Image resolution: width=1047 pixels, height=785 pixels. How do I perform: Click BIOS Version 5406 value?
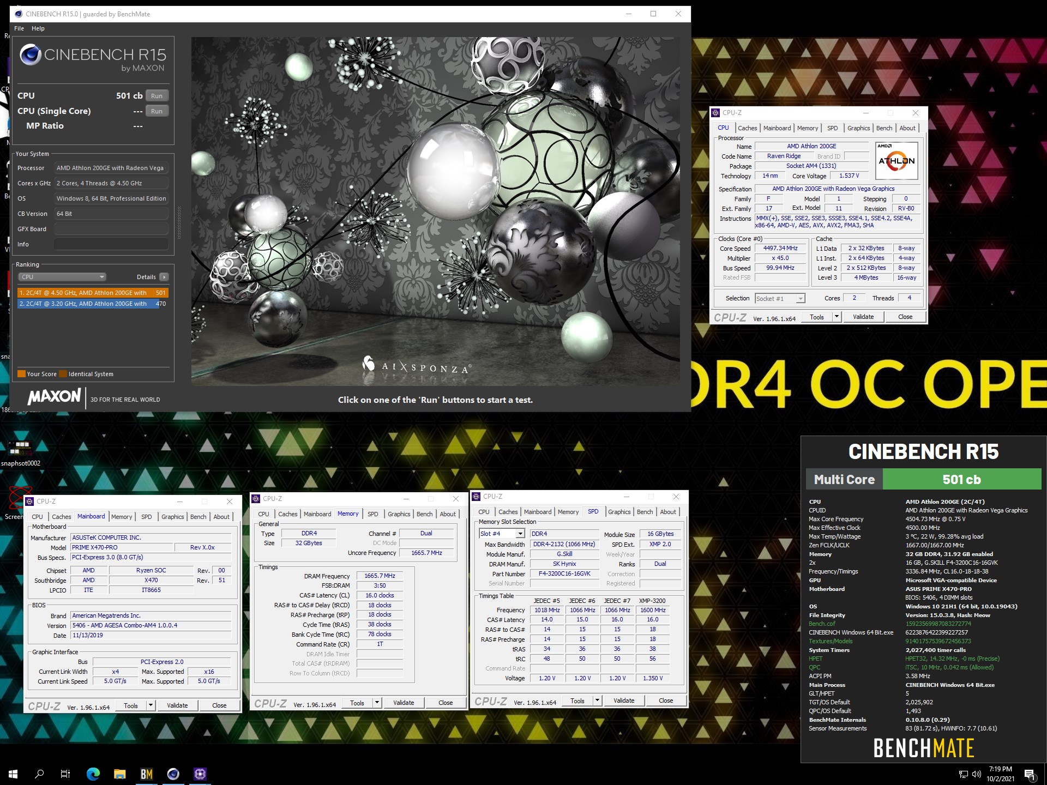click(151, 625)
